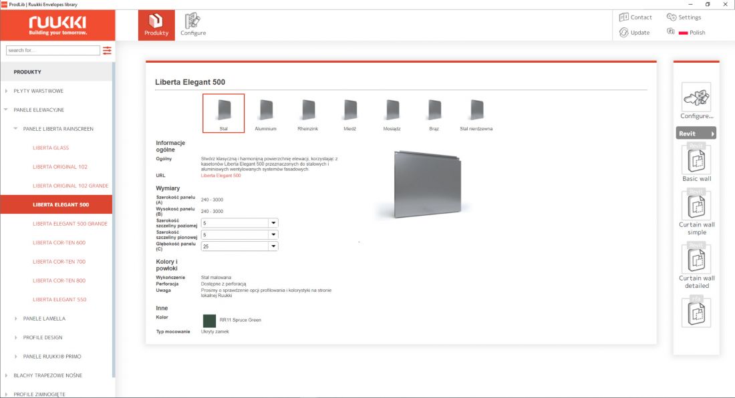Expand the Płyty warstwowe tree node
Image resolution: width=735 pixels, height=398 pixels.
coord(6,91)
